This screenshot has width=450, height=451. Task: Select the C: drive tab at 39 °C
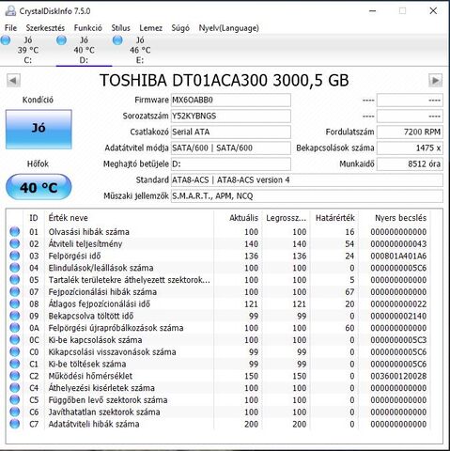pos(28,50)
